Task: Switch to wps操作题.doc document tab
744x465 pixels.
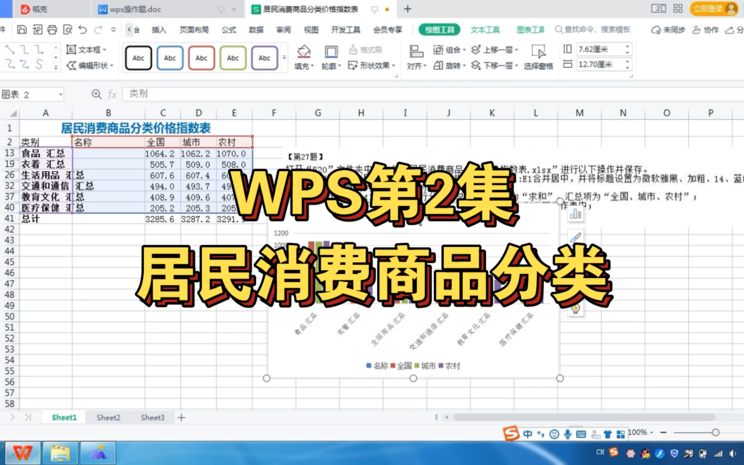Action: pyautogui.click(x=135, y=9)
